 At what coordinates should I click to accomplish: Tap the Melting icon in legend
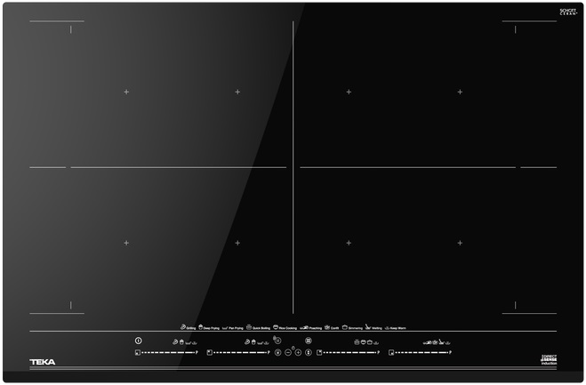pyautogui.click(x=367, y=327)
